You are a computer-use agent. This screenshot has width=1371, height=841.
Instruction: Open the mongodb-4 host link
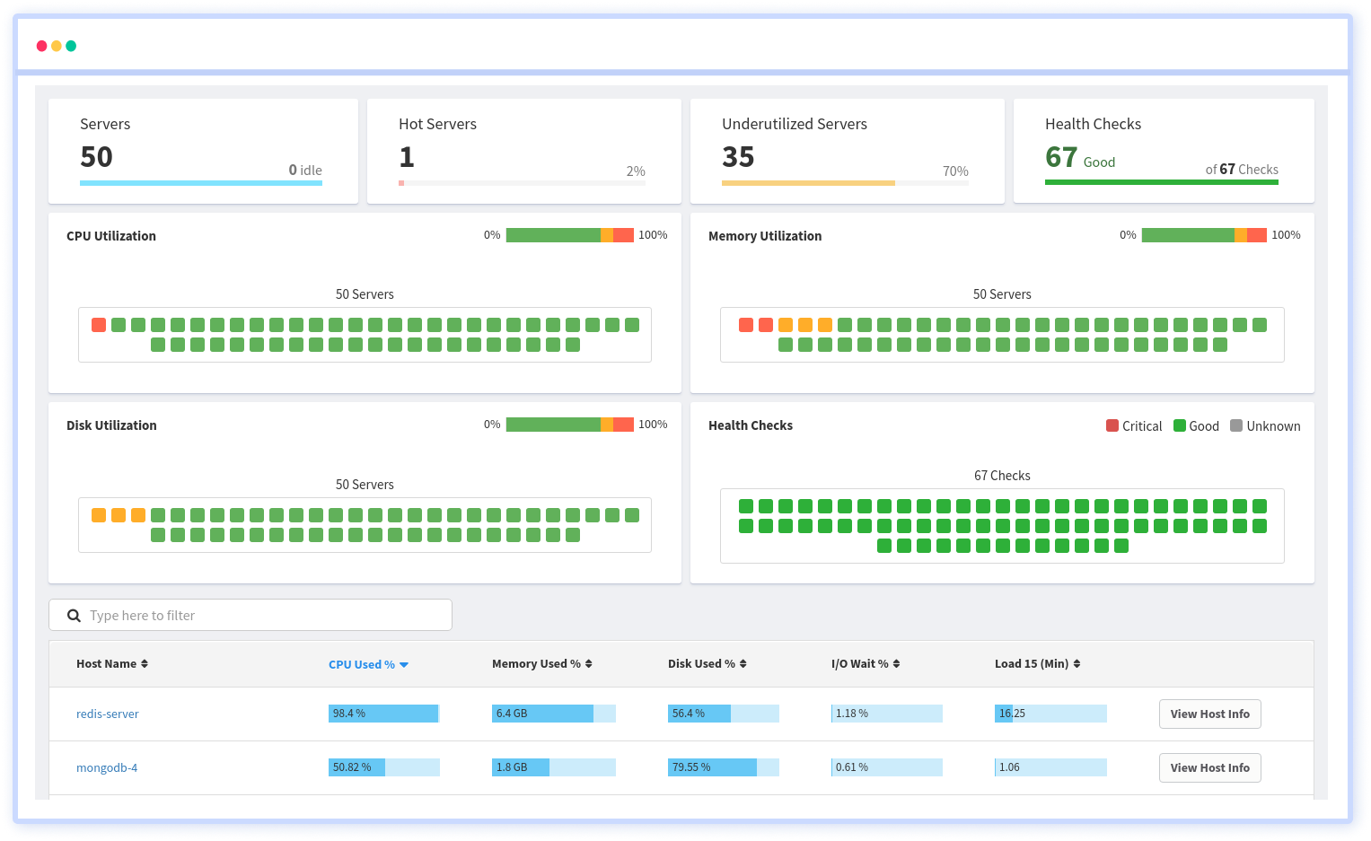coord(107,767)
